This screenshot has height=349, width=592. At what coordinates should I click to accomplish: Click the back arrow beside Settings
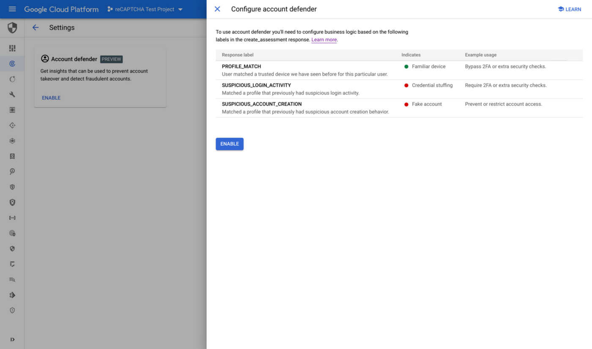point(36,27)
